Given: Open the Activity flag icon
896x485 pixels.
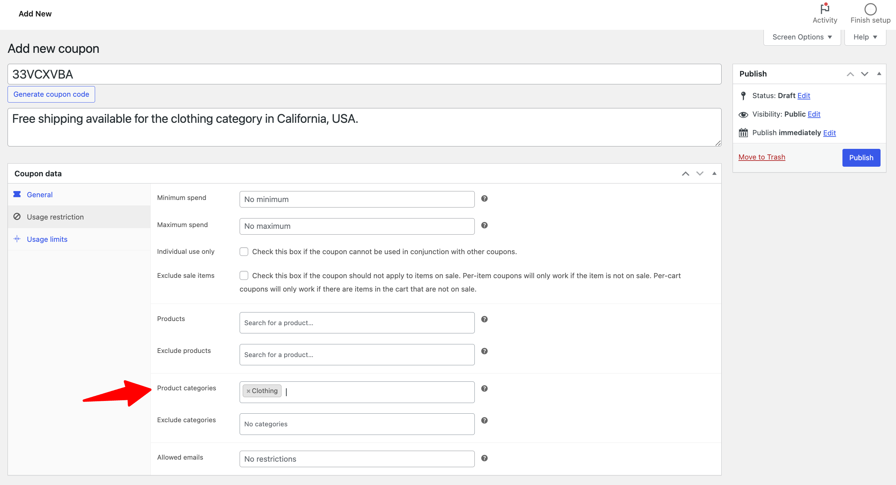Looking at the screenshot, I should click(825, 8).
